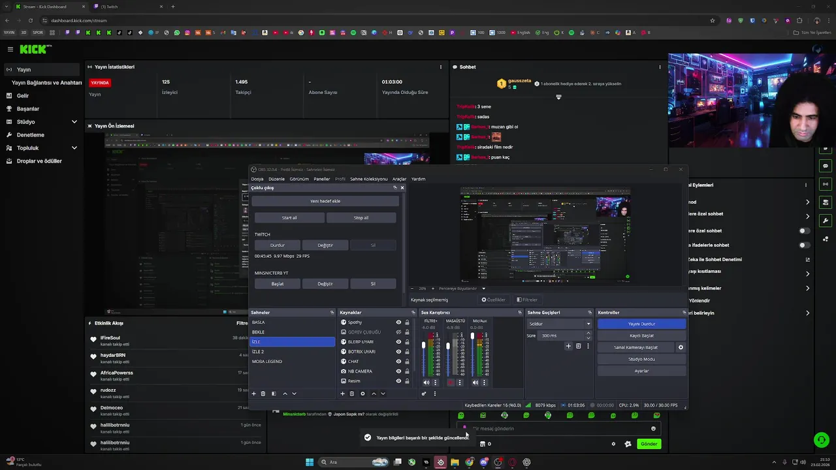Open Görünüm menu in OBS

pyautogui.click(x=299, y=179)
